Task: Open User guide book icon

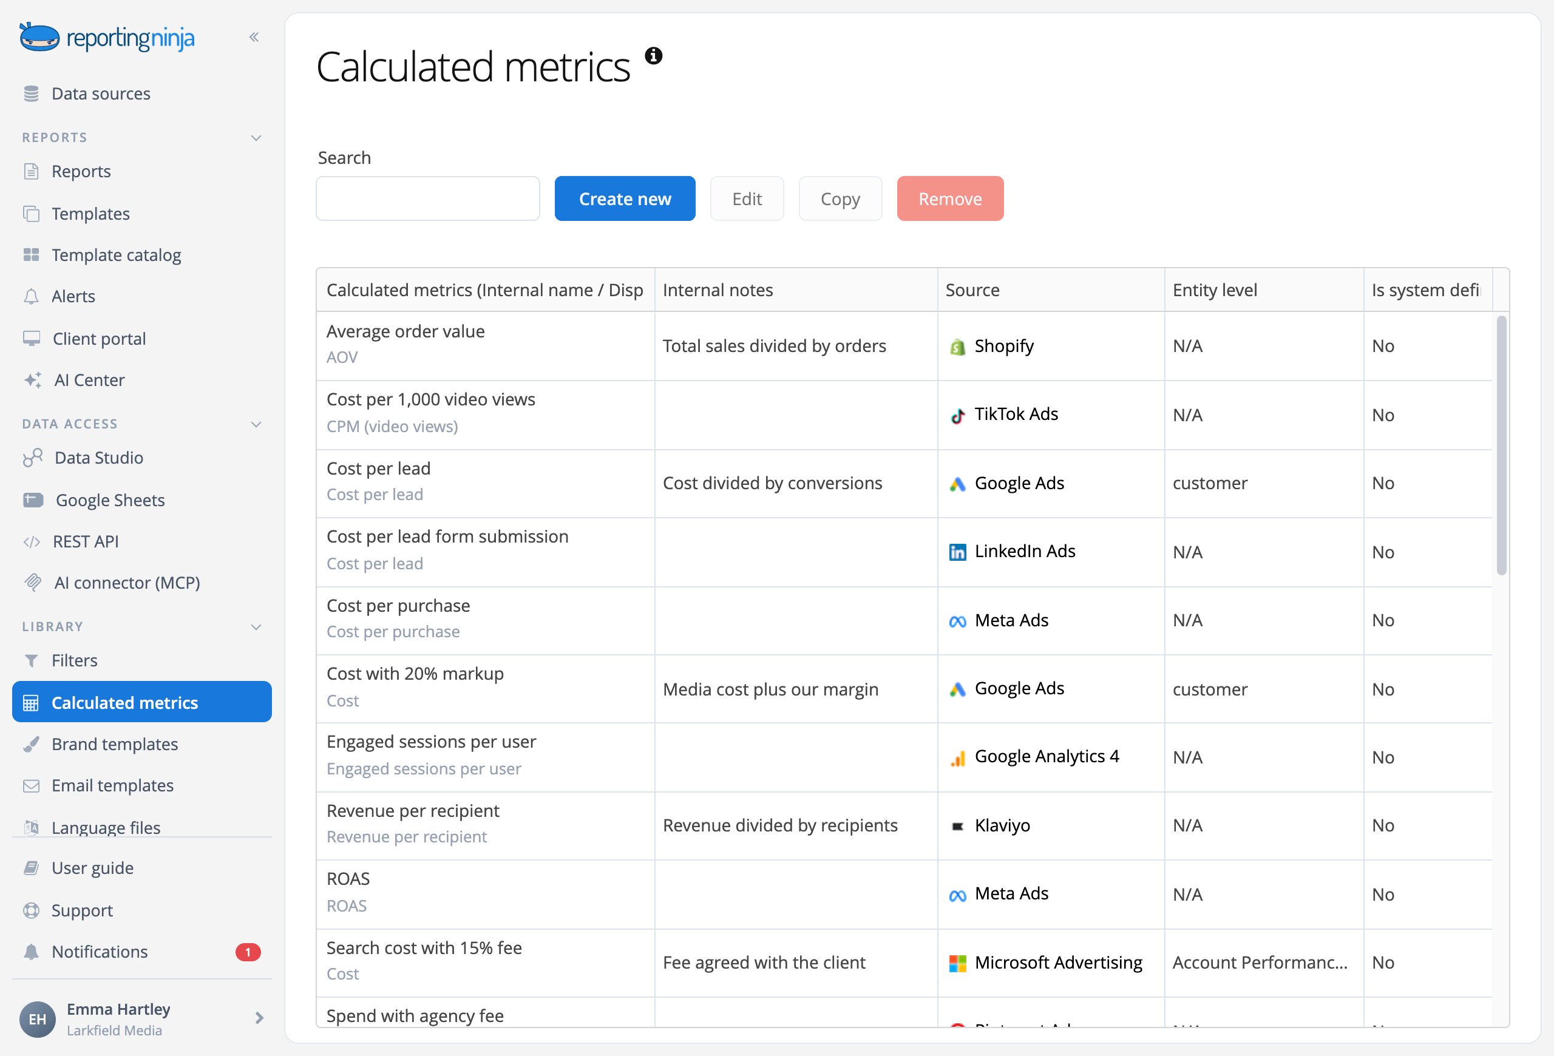Action: click(31, 867)
